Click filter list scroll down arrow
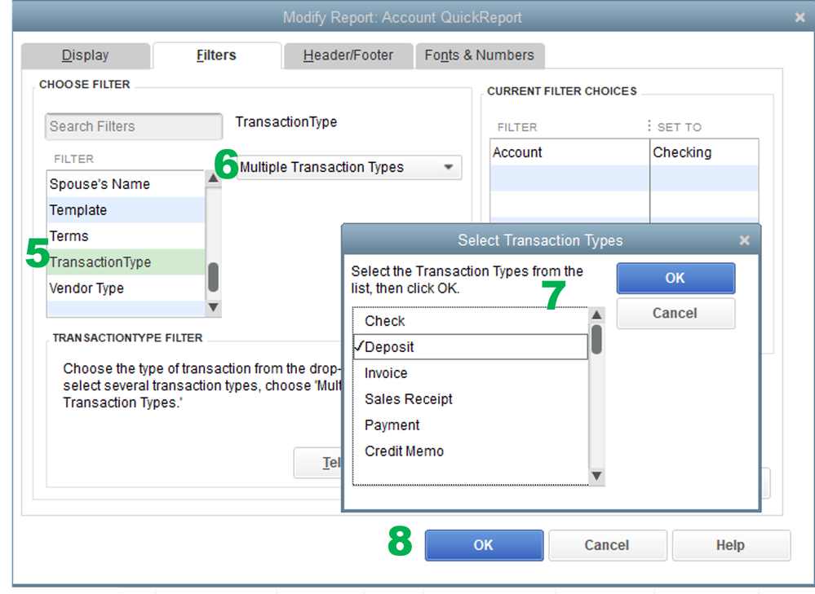815x594 pixels. (x=213, y=307)
